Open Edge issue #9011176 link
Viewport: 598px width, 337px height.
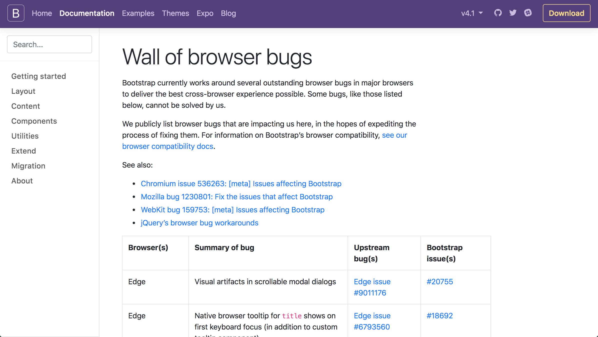point(372,287)
